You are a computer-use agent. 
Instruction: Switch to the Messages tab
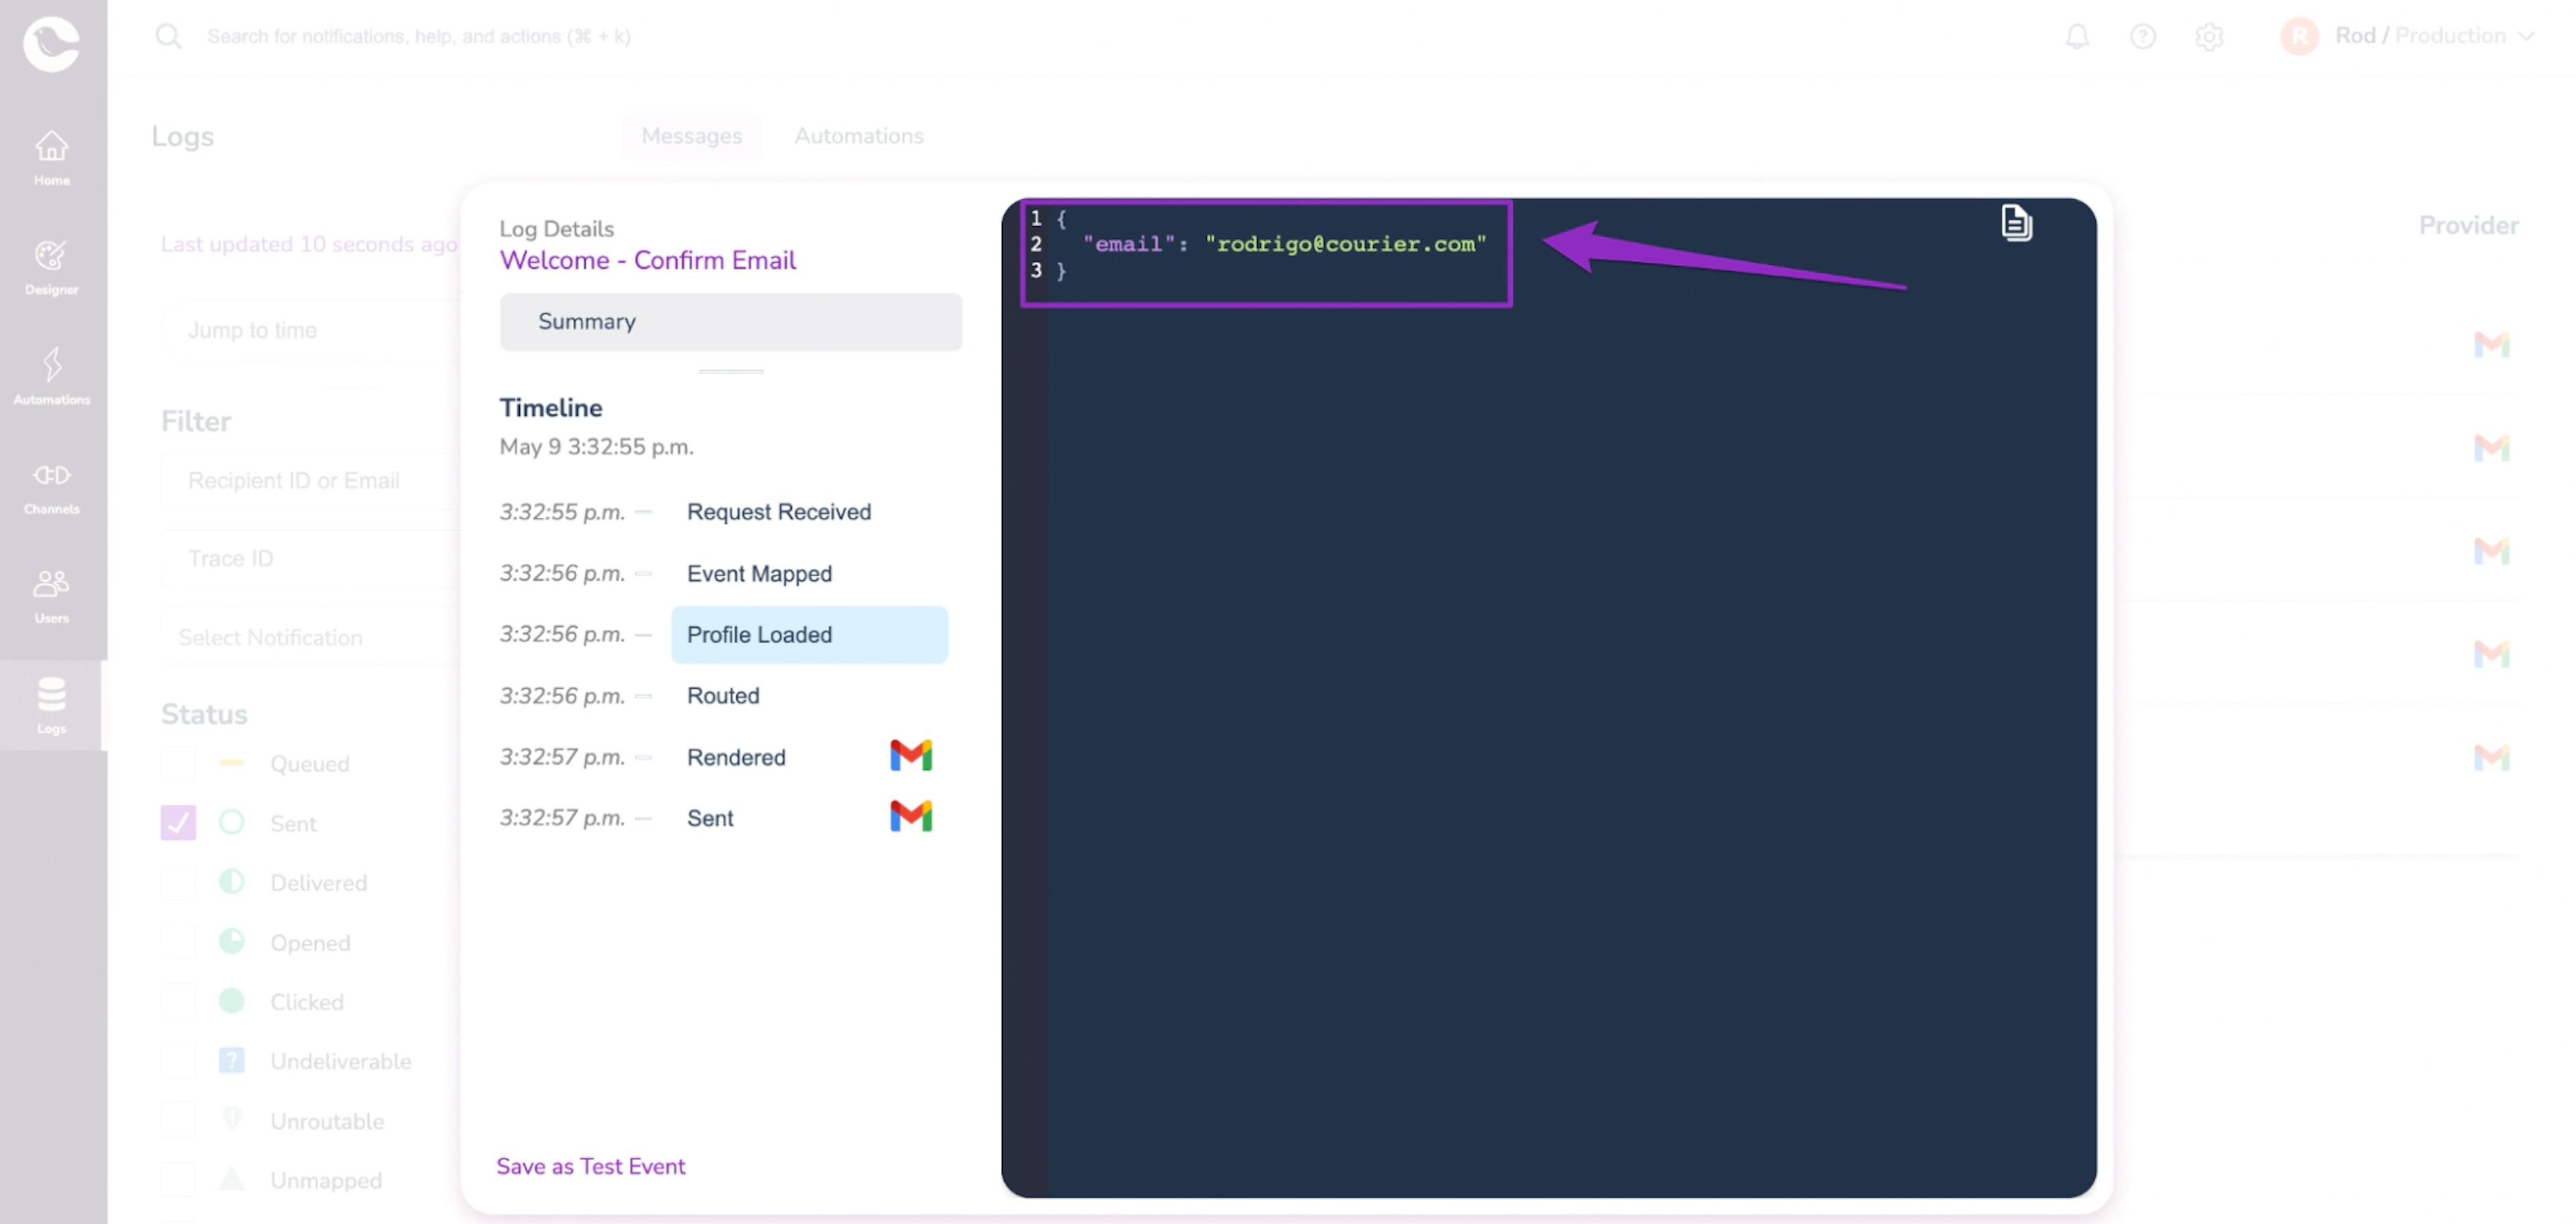click(x=692, y=135)
